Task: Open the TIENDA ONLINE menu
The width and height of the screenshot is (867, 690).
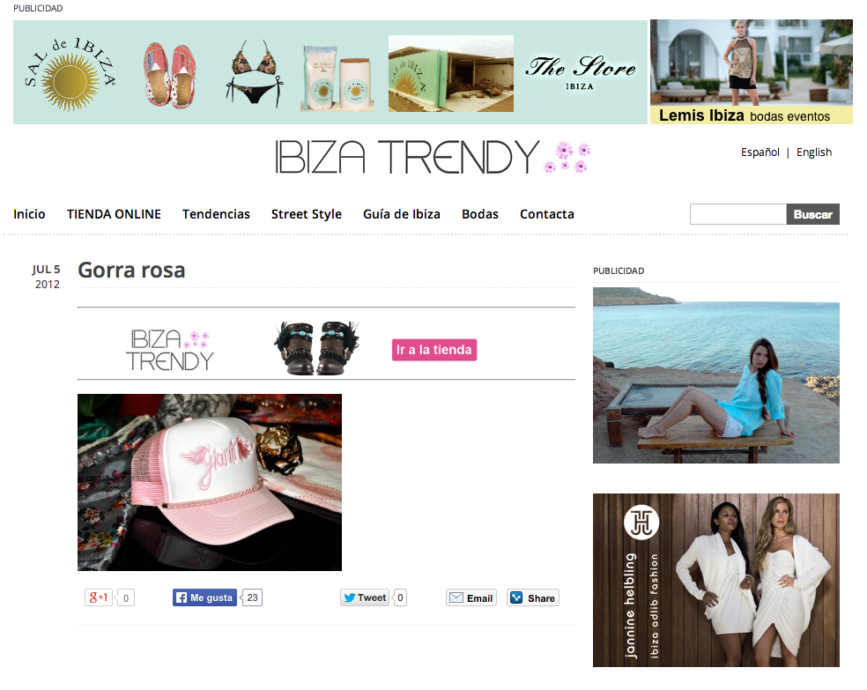Action: point(114,214)
